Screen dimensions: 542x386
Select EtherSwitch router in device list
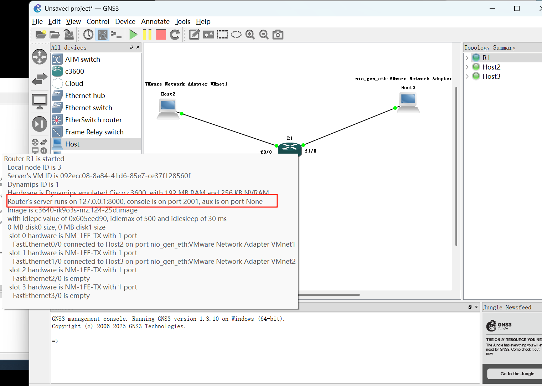(96, 120)
